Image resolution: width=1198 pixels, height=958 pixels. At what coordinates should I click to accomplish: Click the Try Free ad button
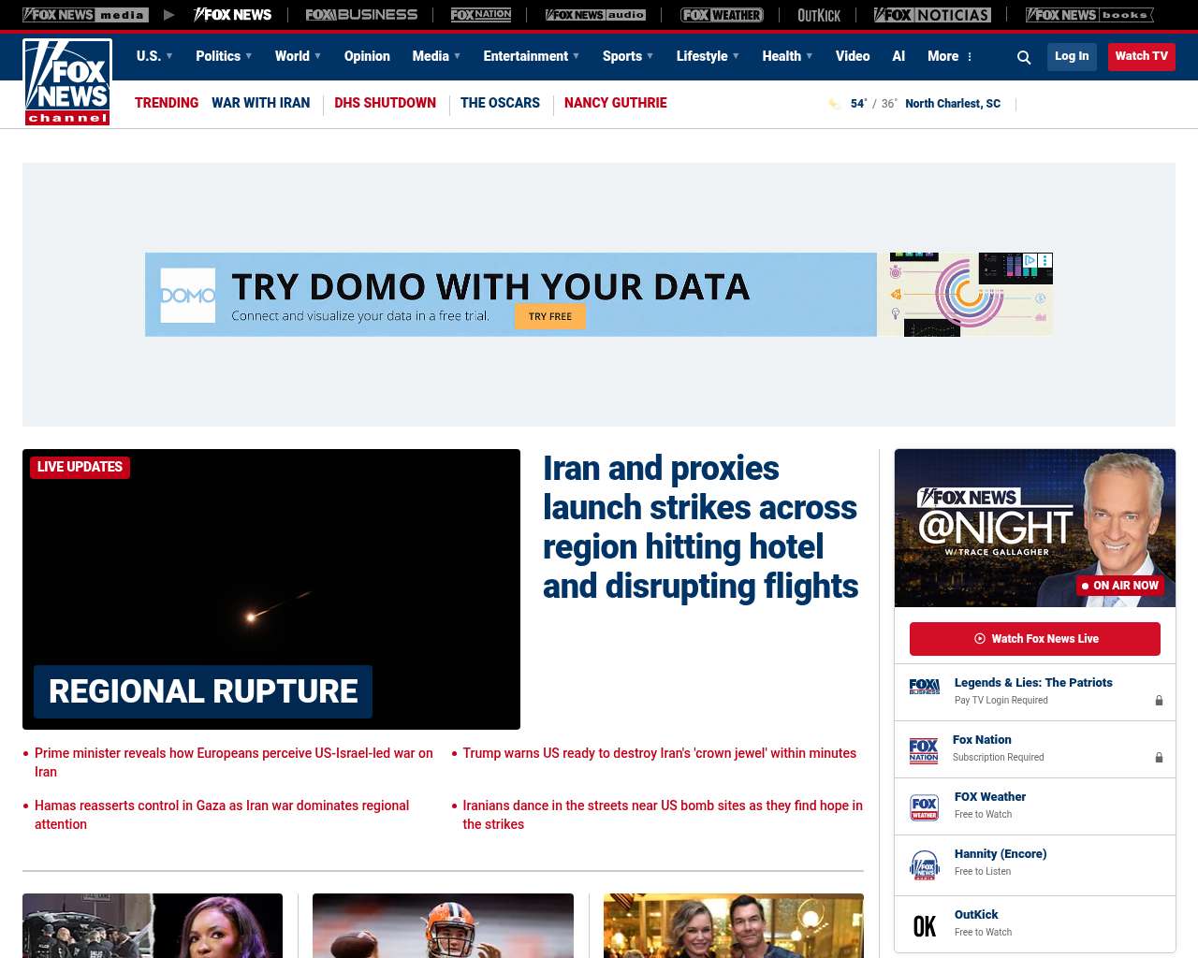tap(550, 316)
